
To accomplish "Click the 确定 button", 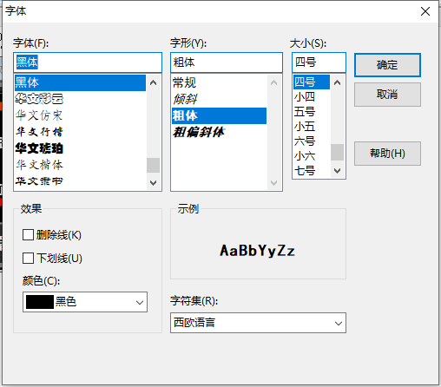I will coord(387,65).
